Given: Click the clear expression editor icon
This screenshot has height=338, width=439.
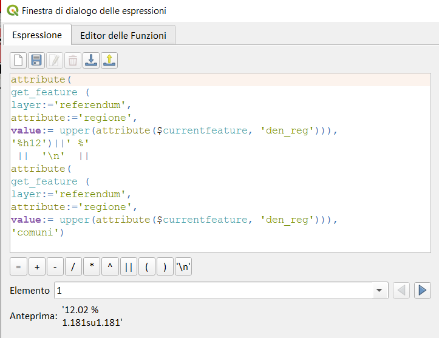Looking at the screenshot, I should (x=18, y=60).
